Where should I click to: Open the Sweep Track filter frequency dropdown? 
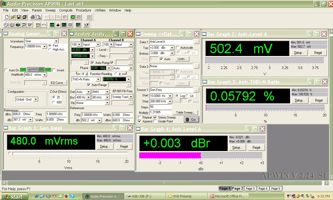(x=131, y=97)
